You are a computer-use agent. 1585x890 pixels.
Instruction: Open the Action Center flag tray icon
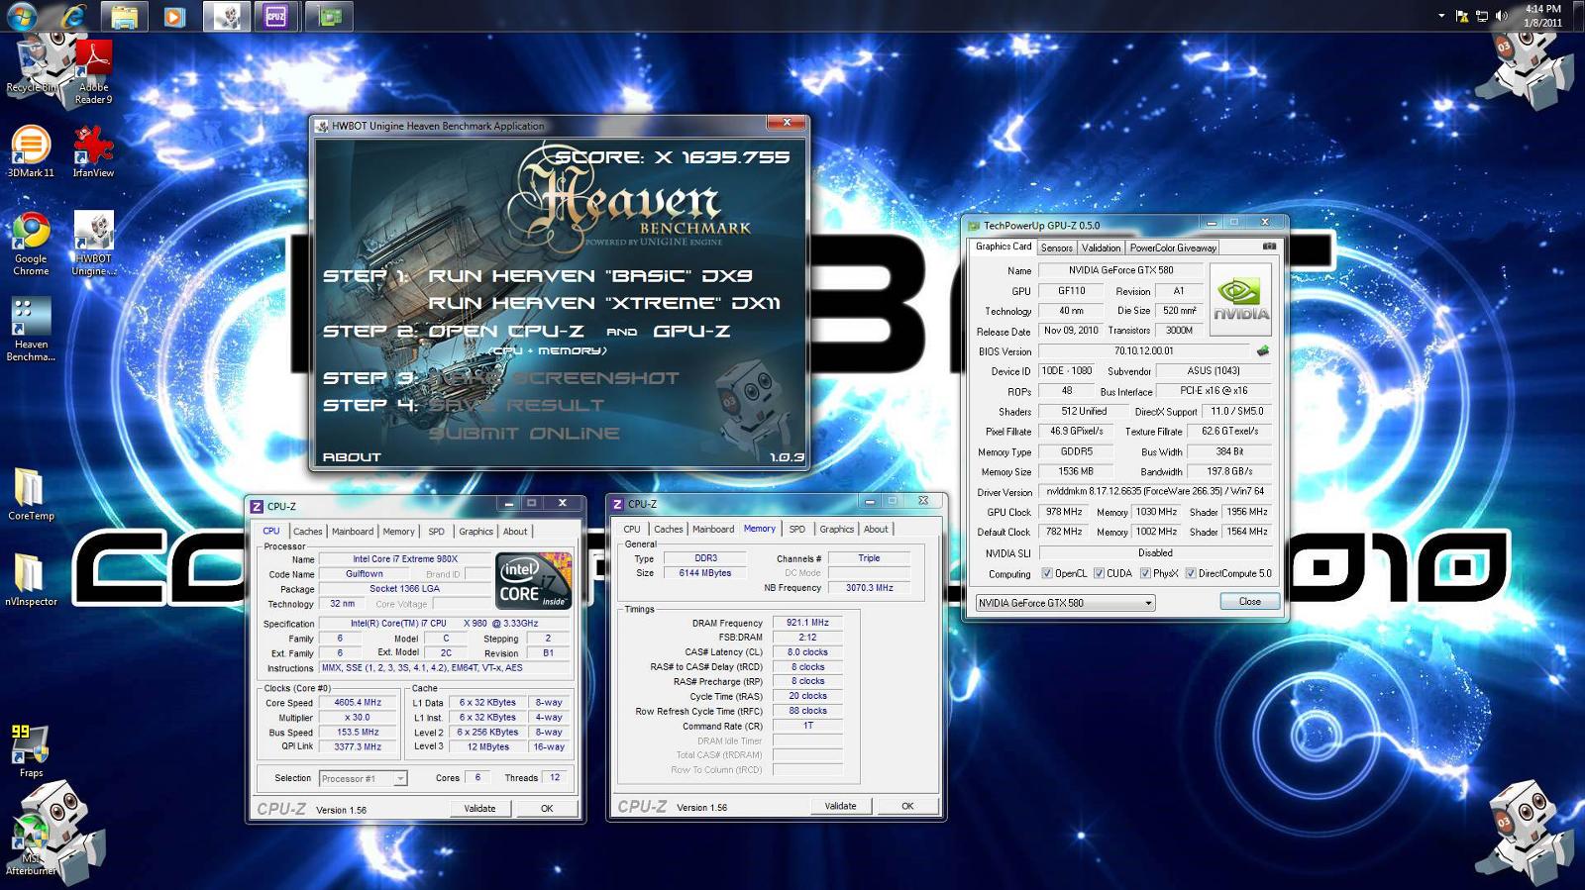tap(1461, 16)
